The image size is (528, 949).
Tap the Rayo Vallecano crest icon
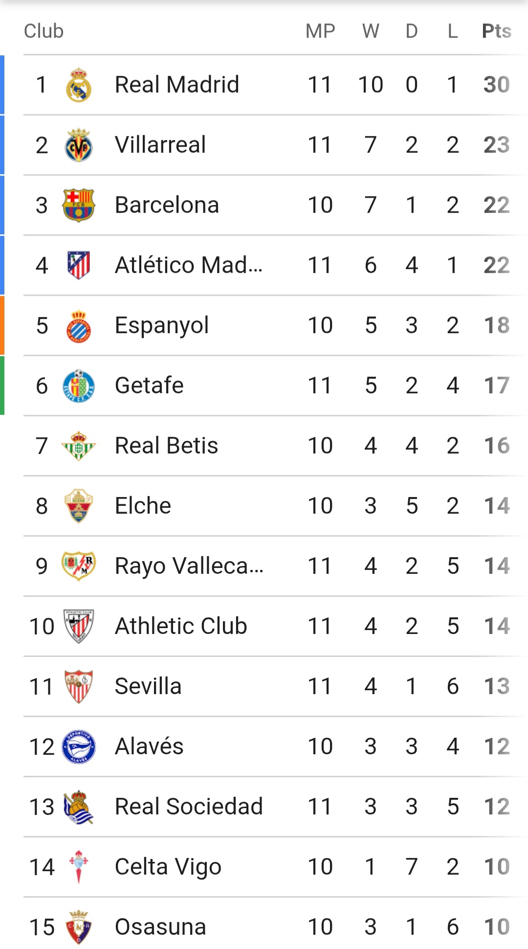pos(79,566)
